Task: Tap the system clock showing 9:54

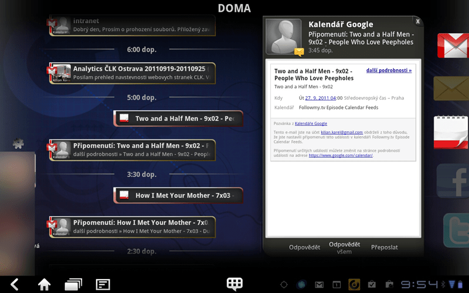Action: coord(419,284)
